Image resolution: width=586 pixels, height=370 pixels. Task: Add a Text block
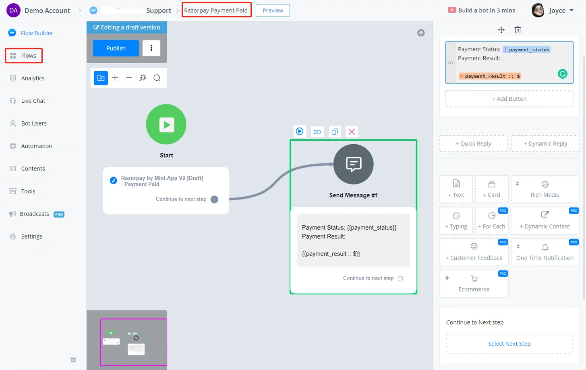click(x=456, y=189)
